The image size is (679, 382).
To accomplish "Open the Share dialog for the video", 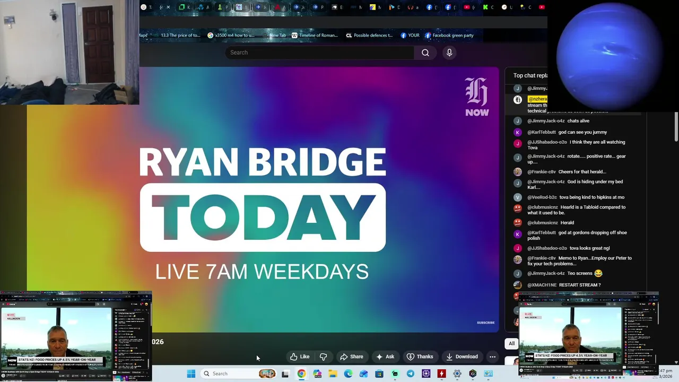I will point(352,357).
